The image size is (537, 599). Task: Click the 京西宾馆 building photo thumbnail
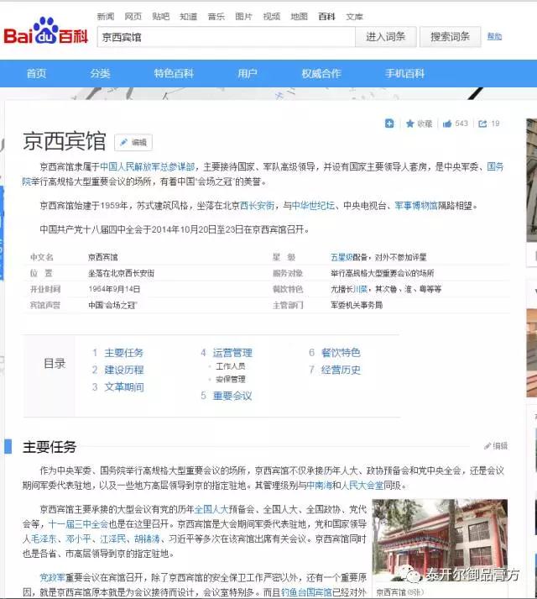[440, 540]
